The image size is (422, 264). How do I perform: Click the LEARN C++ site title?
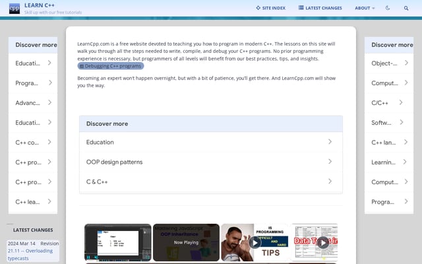click(x=40, y=5)
